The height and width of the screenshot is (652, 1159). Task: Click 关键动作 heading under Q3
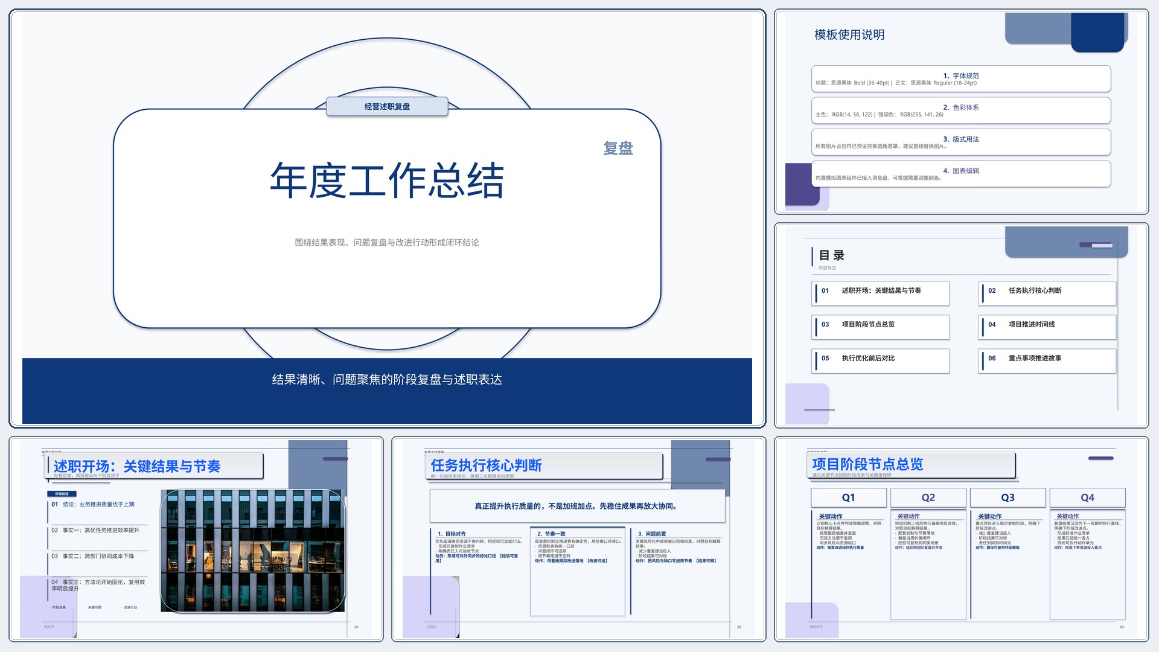click(x=990, y=517)
